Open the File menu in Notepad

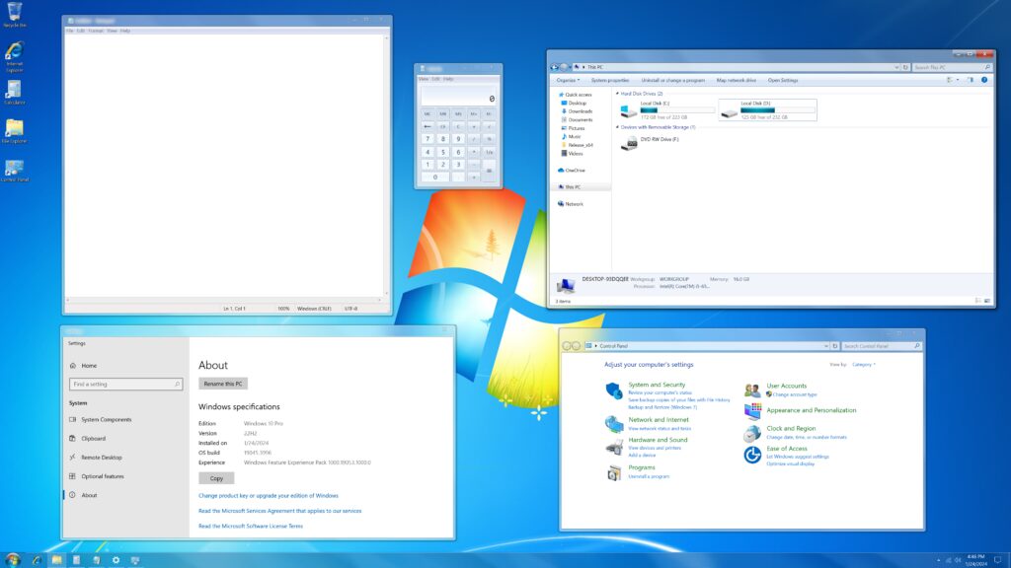click(70, 31)
